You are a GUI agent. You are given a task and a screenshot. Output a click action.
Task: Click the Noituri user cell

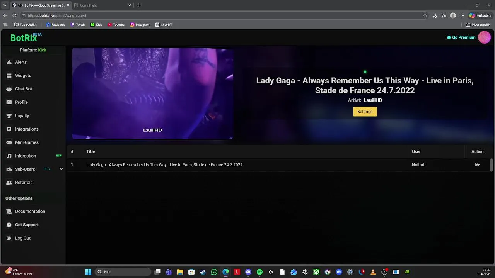418,165
